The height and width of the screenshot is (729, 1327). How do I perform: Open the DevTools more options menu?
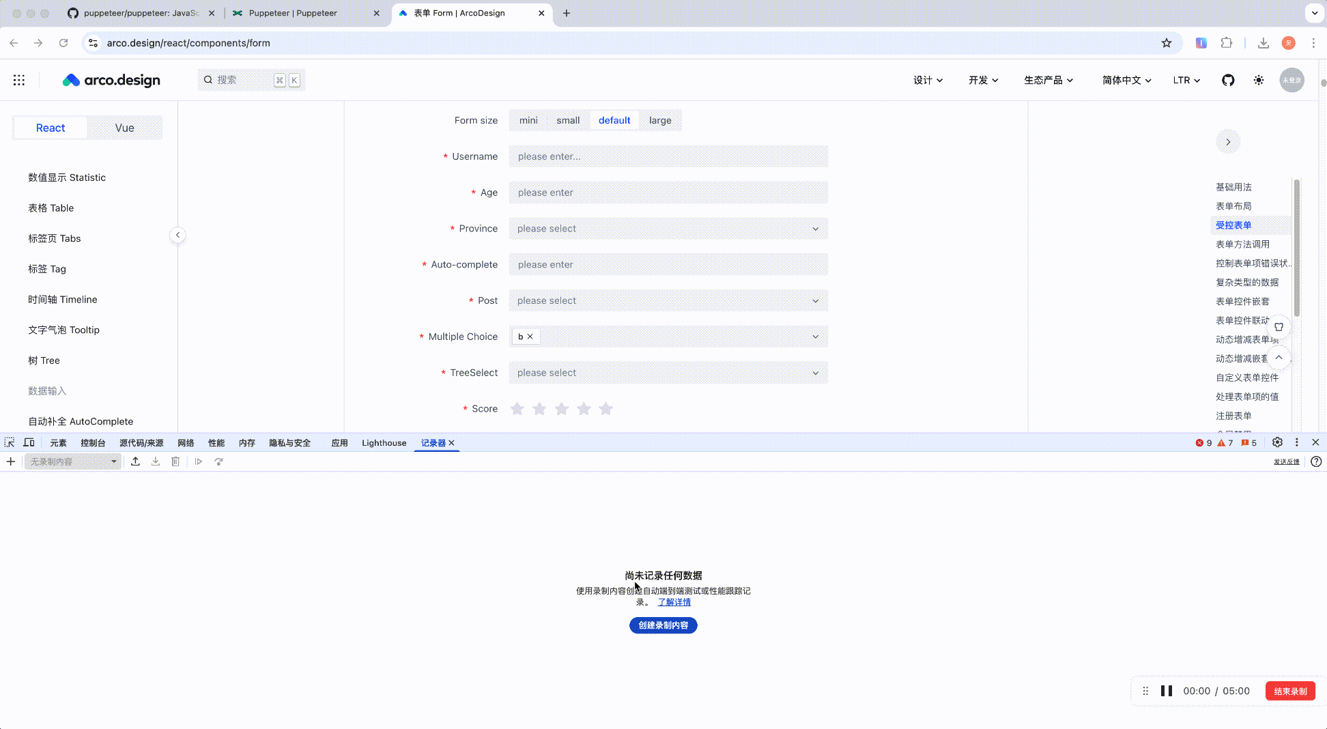[x=1296, y=442]
